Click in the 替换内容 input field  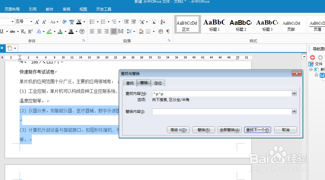(222, 112)
